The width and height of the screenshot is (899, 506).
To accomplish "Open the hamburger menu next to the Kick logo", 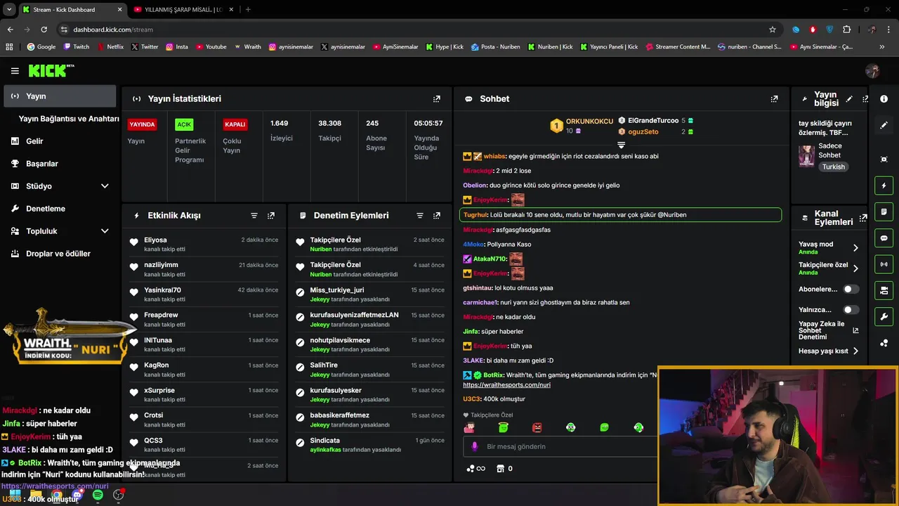I will tap(15, 71).
